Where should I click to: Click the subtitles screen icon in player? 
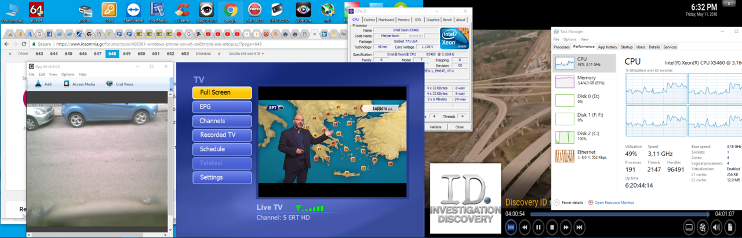point(688,228)
